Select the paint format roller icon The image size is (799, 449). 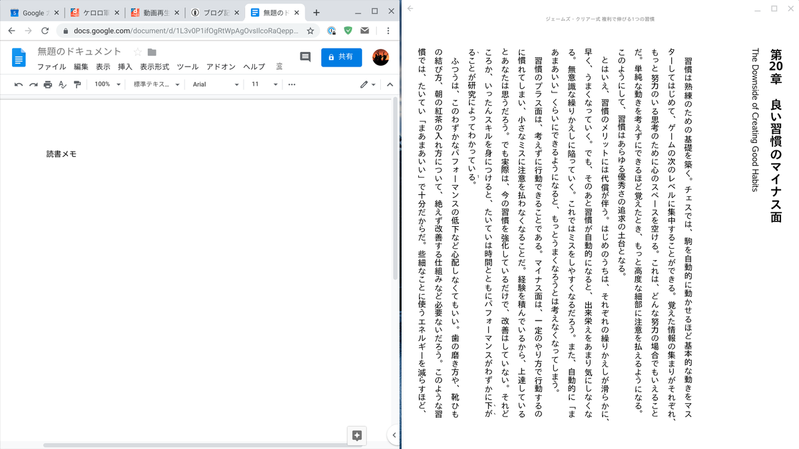77,84
